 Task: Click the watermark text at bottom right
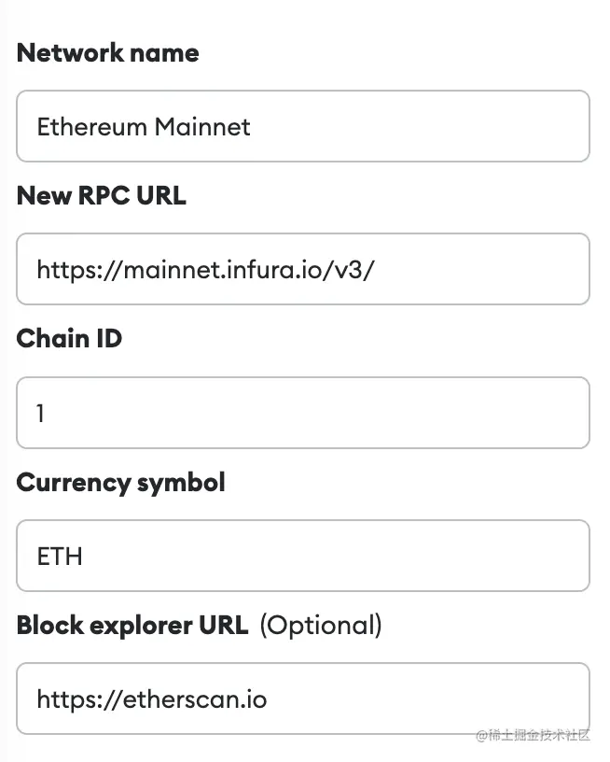[x=533, y=736]
